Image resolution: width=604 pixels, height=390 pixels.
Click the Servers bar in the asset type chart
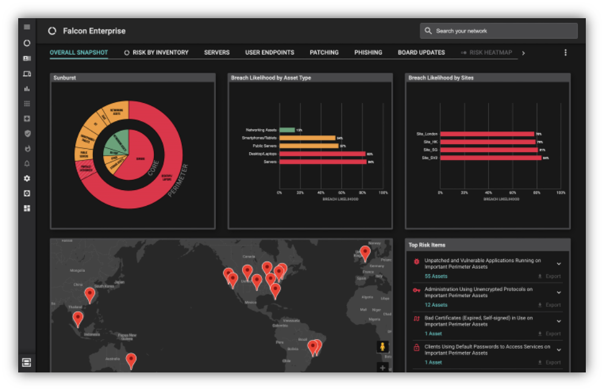(x=323, y=162)
